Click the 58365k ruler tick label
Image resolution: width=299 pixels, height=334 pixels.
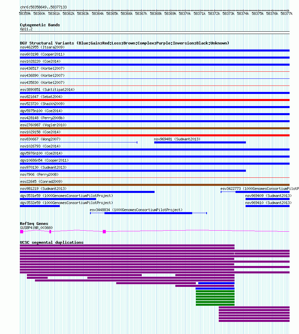[112, 13]
